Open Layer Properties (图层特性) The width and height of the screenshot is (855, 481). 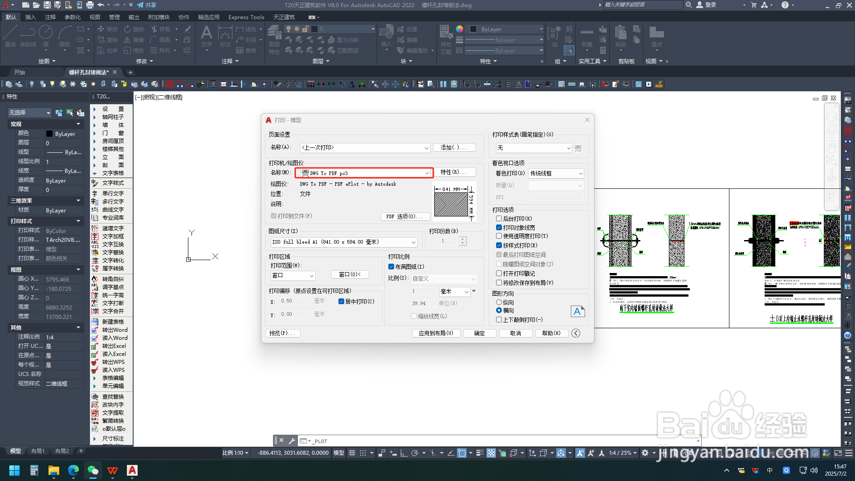pos(274,39)
